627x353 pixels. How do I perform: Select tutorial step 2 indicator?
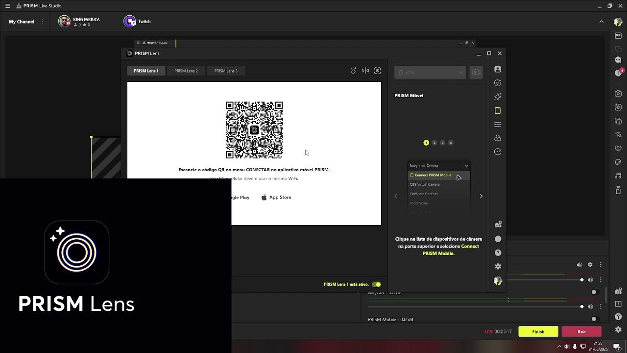click(x=434, y=143)
